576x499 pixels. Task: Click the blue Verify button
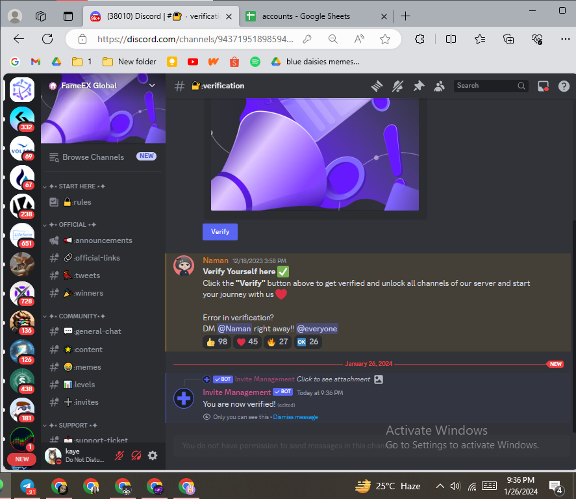[220, 232]
